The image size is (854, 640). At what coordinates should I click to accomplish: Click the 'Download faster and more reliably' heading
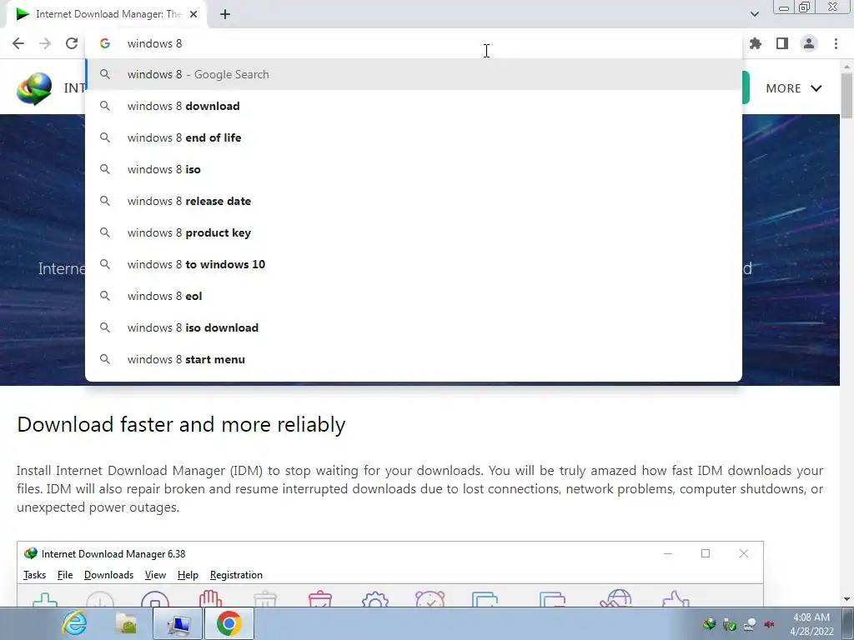(x=181, y=424)
